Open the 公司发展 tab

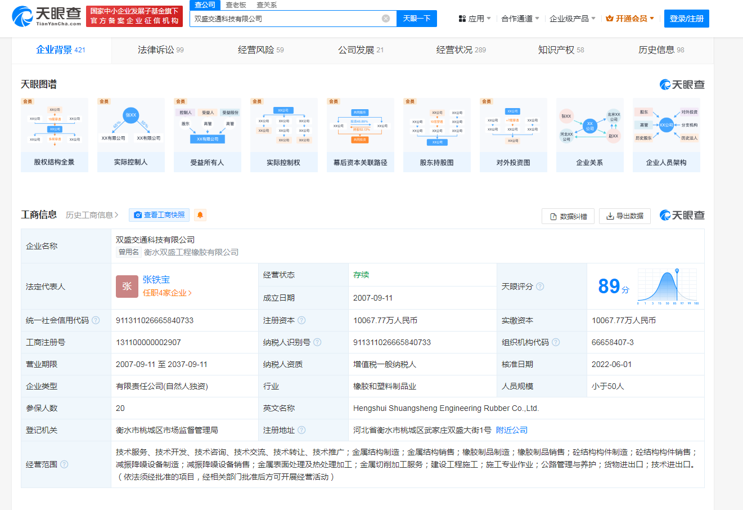point(361,50)
